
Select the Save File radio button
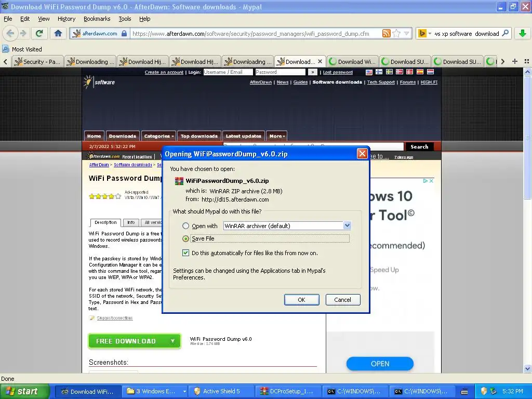185,238
